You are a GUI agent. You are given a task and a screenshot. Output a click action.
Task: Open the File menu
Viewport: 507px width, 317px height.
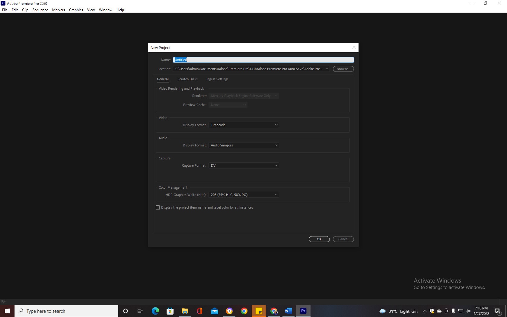click(x=5, y=10)
